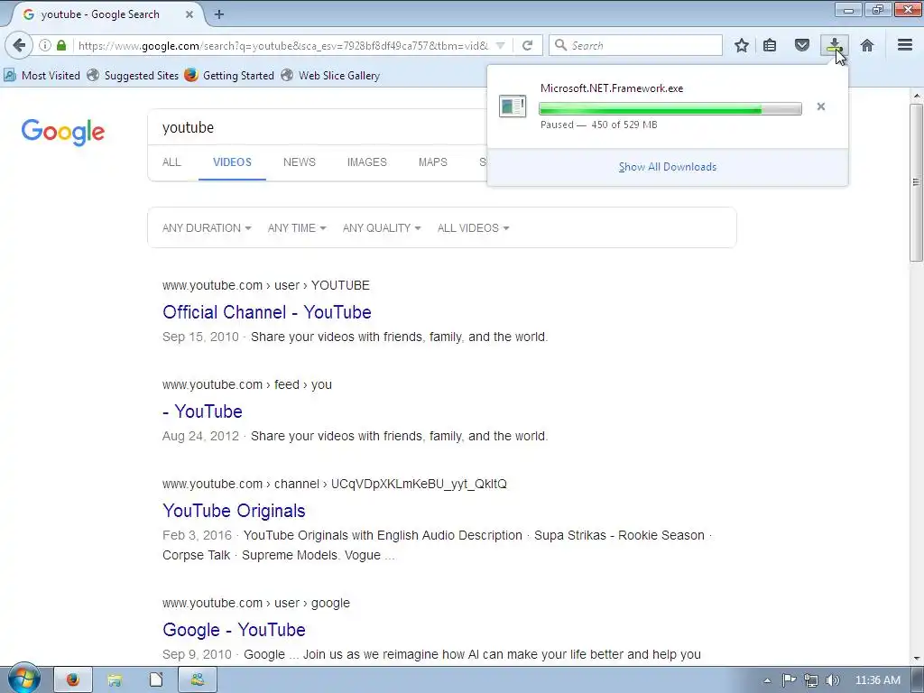Open the address bar history dropdown arrow
This screenshot has height=693, width=924.
click(x=500, y=45)
